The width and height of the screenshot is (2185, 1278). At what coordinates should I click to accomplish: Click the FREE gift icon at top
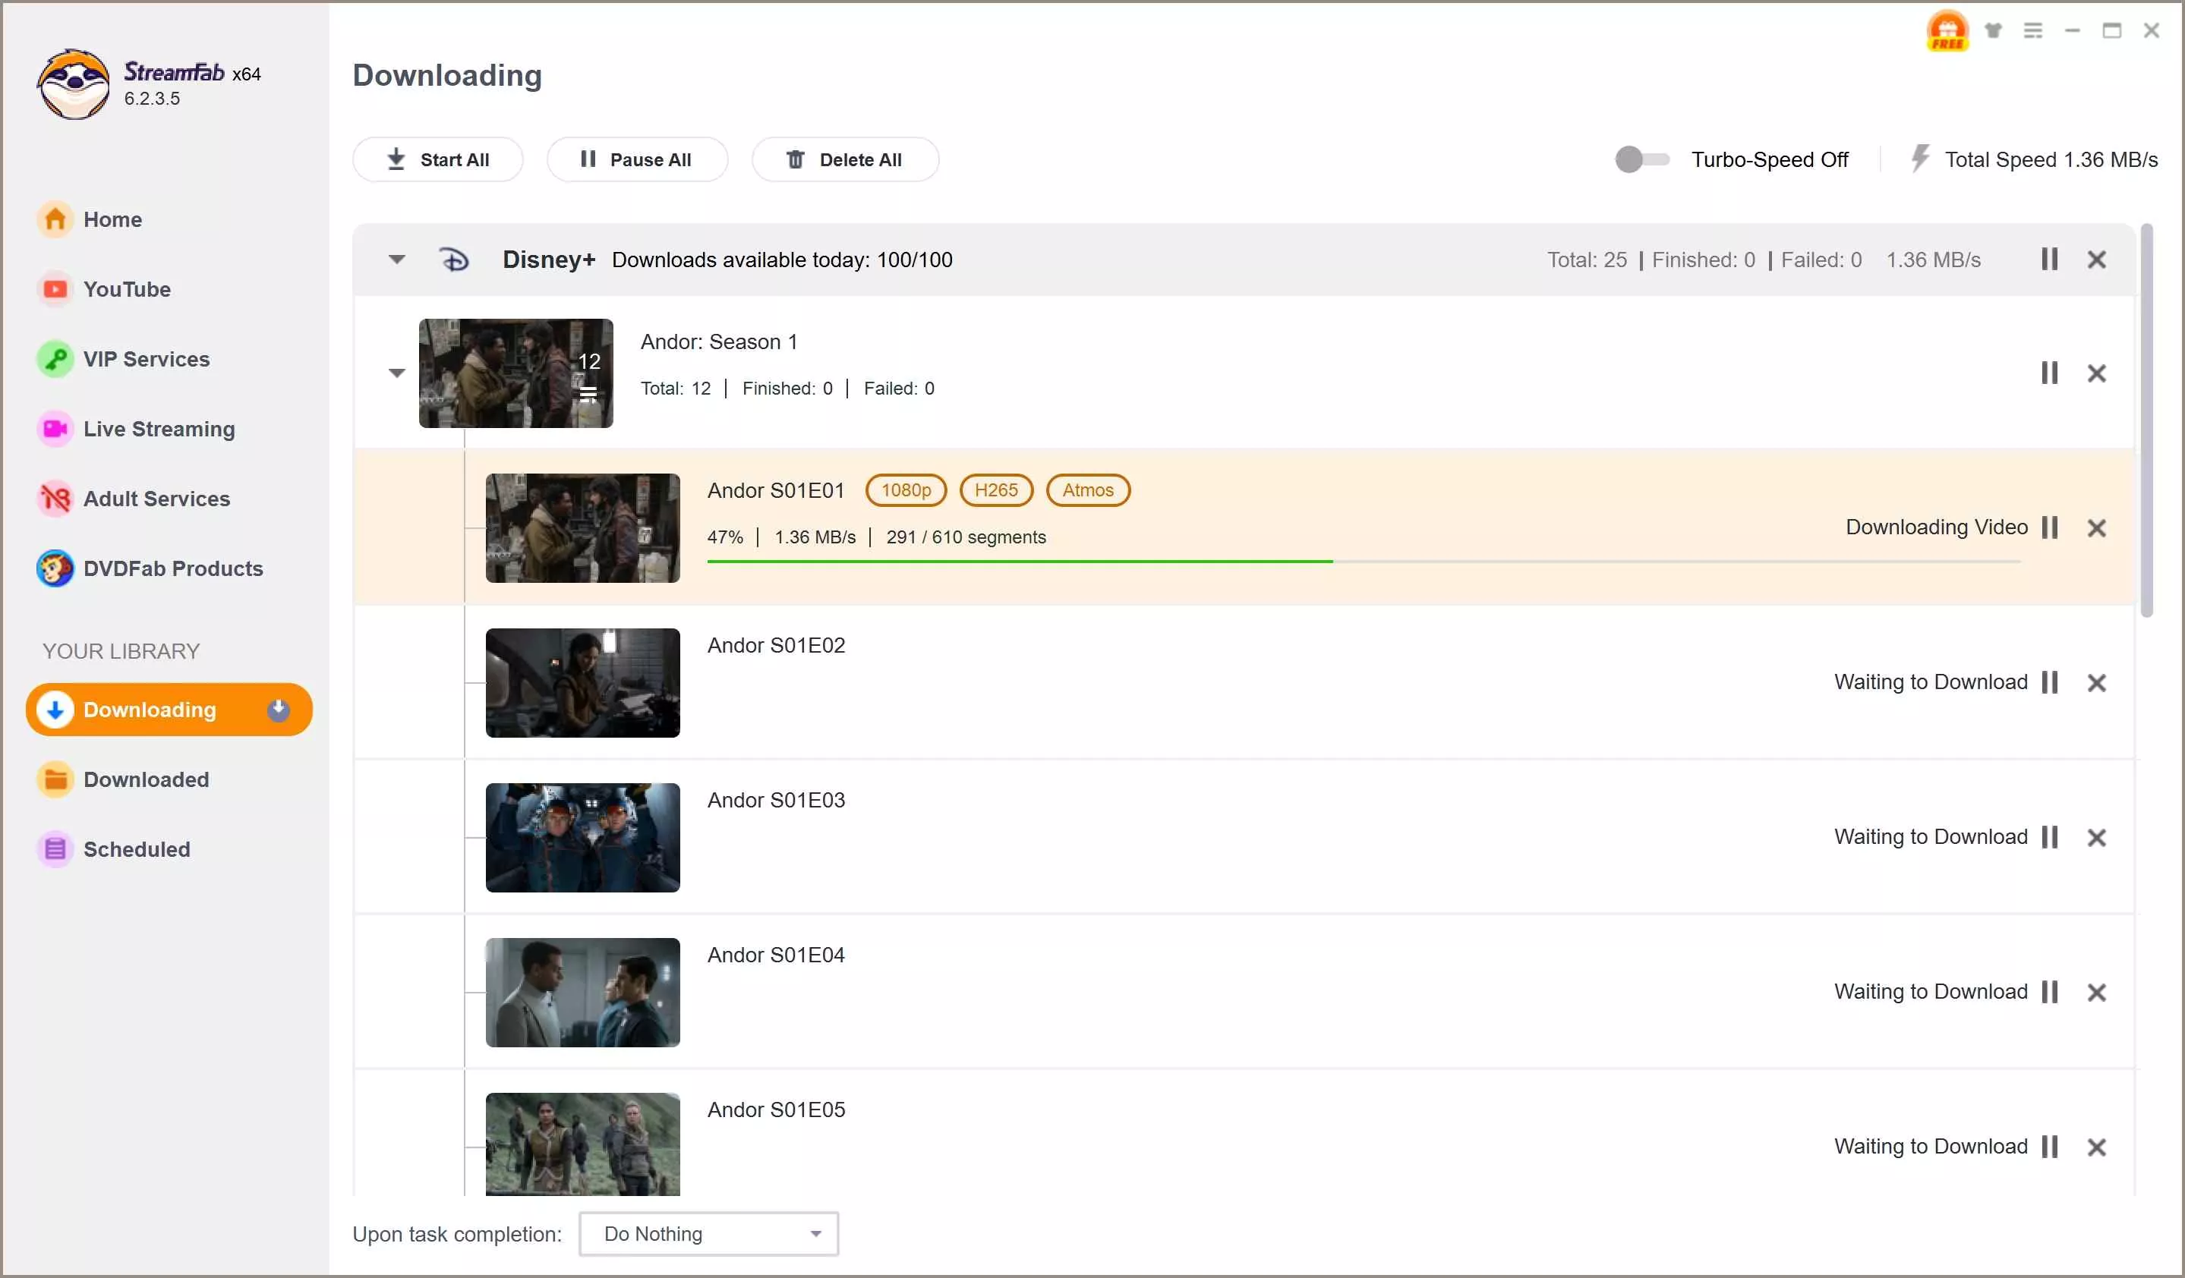[1947, 31]
